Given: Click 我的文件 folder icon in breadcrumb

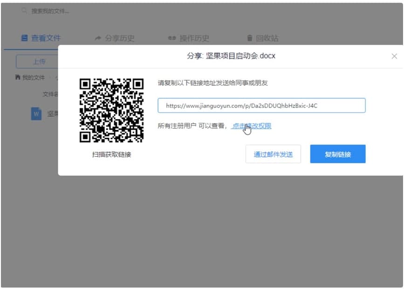Looking at the screenshot, I should tap(18, 77).
